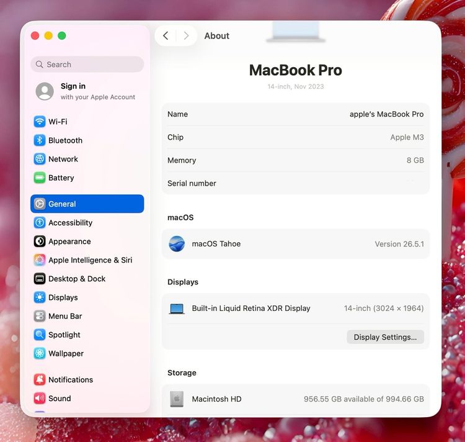
Task: Click the Storage section heading
Action: 182,372
